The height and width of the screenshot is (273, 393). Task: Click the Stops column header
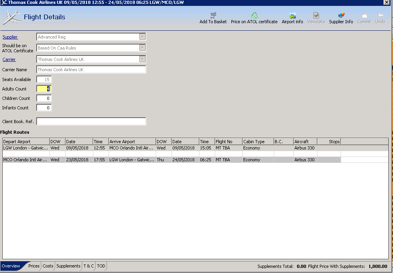[329, 142]
